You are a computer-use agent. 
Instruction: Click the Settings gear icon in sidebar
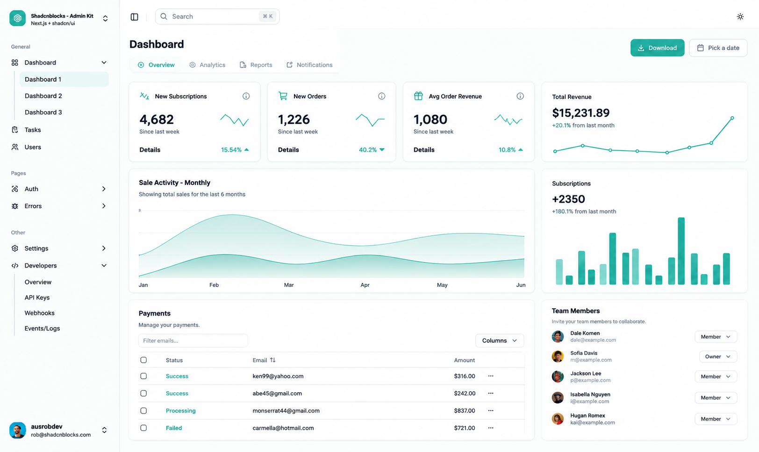pyautogui.click(x=15, y=248)
